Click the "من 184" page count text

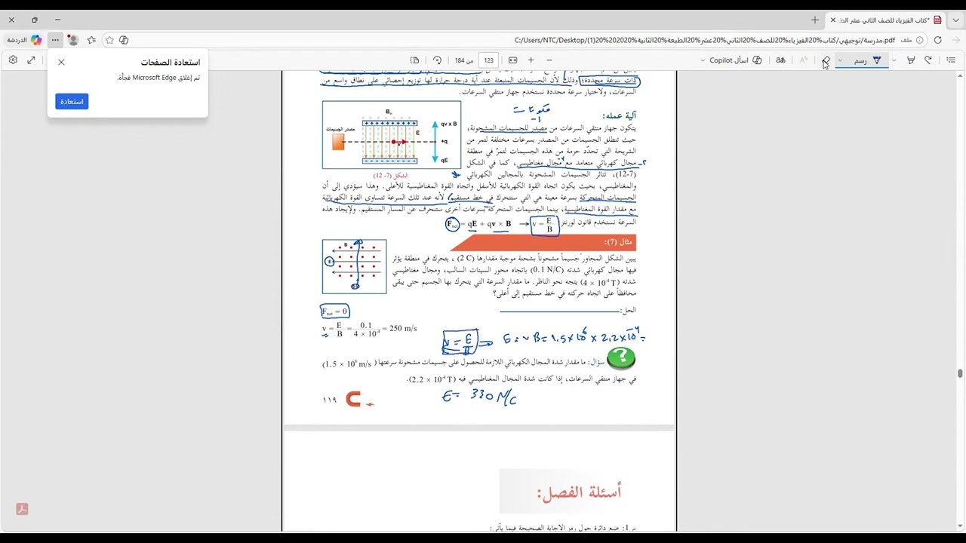point(464,60)
